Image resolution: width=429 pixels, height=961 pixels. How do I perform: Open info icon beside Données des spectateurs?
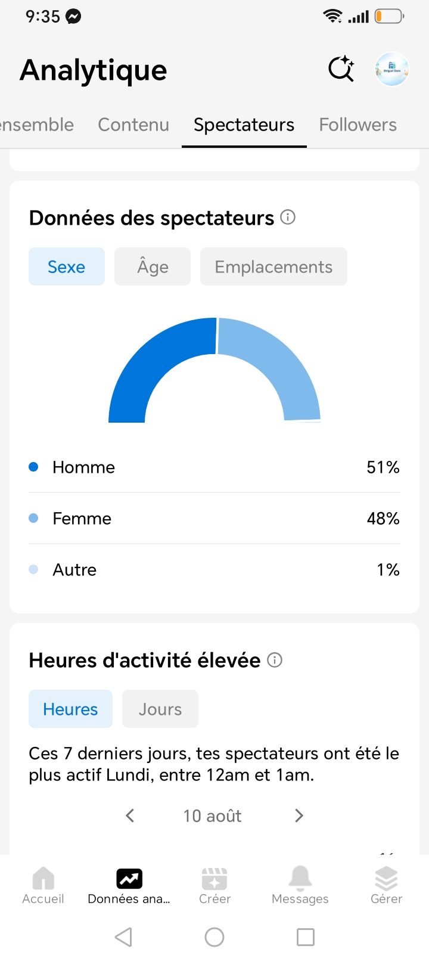(288, 217)
